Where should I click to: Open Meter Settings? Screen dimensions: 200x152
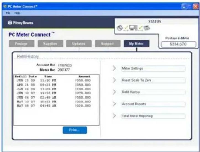tap(153, 68)
